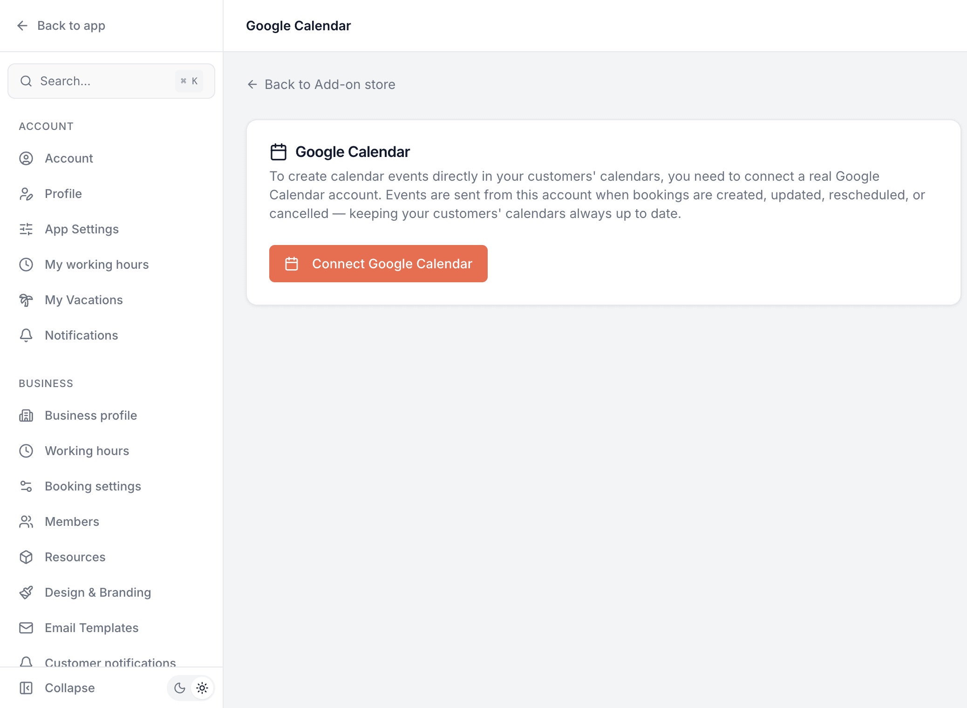
Task: Click the business Working hours clock icon
Action: pos(26,451)
